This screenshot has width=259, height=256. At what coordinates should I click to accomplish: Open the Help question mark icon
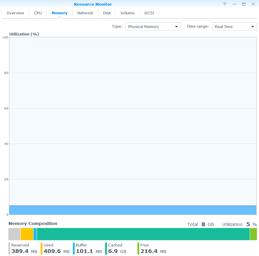click(225, 4)
